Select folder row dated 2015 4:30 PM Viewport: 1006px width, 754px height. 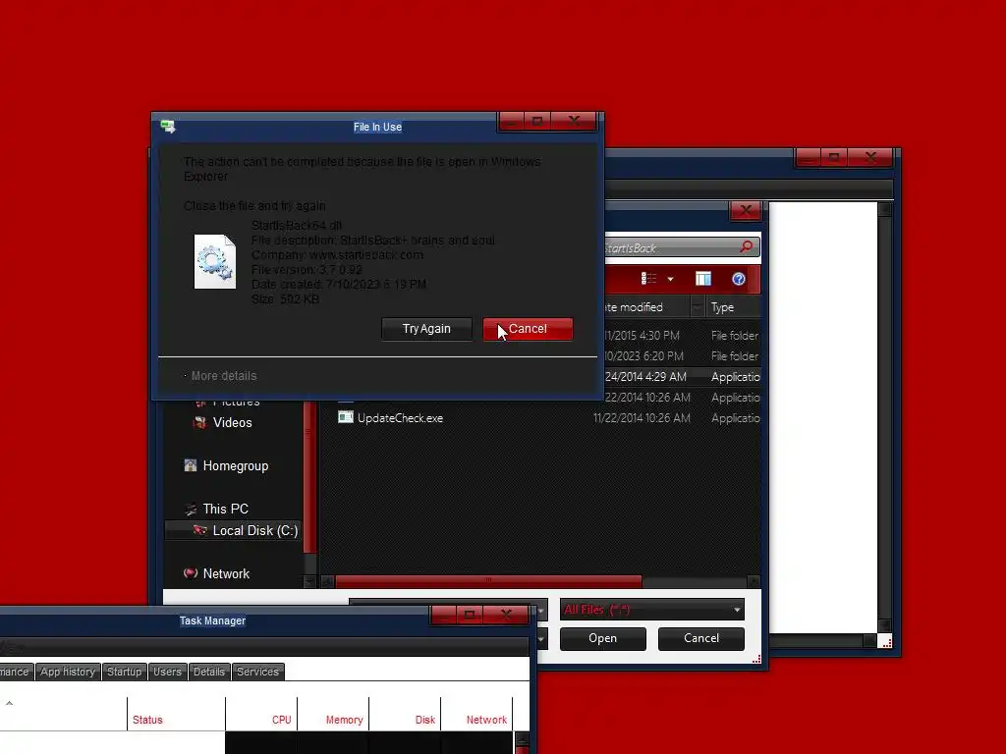(682, 336)
